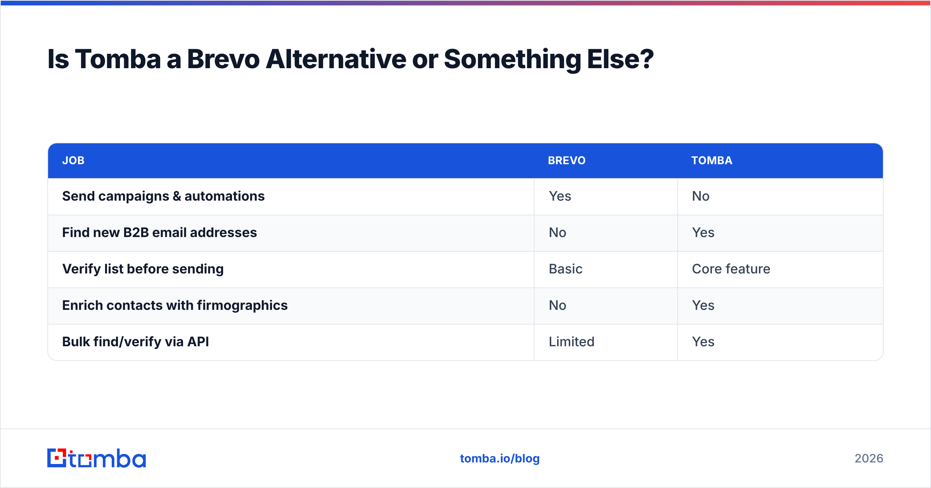Click Tomba's 'Core feature' cell
Viewport: 931px width, 488px height.
pos(731,269)
